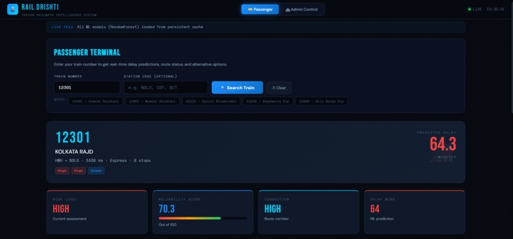This screenshot has height=239, width=513.
Task: Click the Route corridor caption
Action: tap(276, 219)
